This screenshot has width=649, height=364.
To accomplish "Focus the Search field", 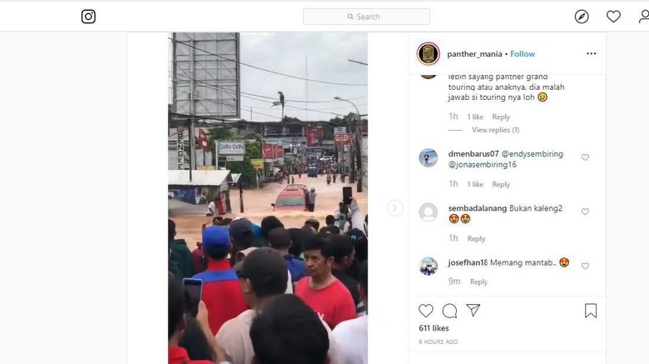I will (366, 17).
